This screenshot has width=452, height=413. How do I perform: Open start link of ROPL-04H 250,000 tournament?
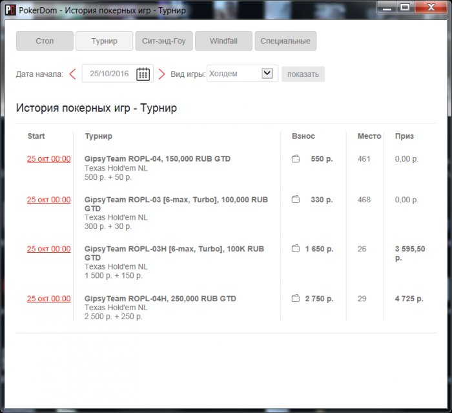click(x=48, y=299)
